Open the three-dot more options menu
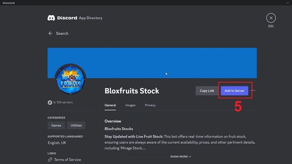The image size is (292, 164). [x=253, y=90]
